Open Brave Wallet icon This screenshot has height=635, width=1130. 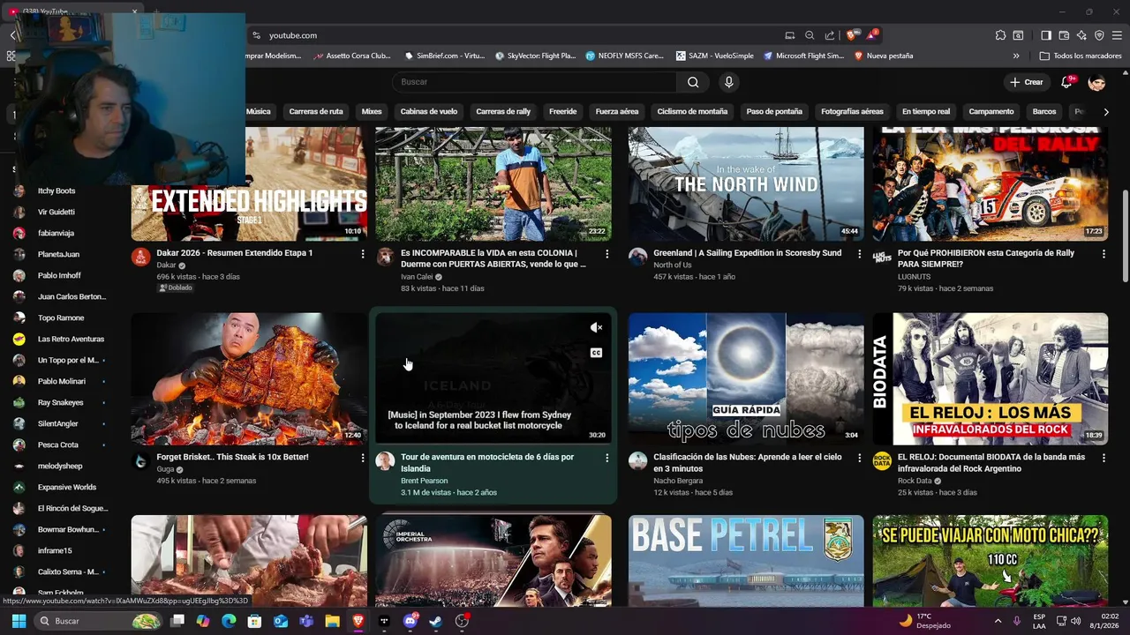click(1064, 35)
